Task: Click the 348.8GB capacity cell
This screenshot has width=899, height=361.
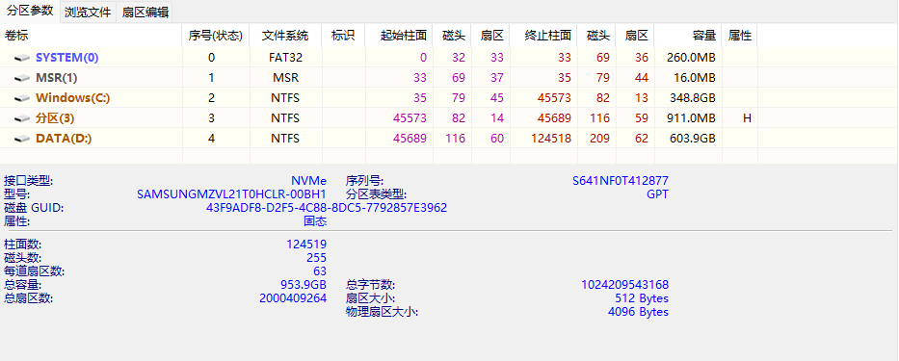Action: tap(688, 98)
